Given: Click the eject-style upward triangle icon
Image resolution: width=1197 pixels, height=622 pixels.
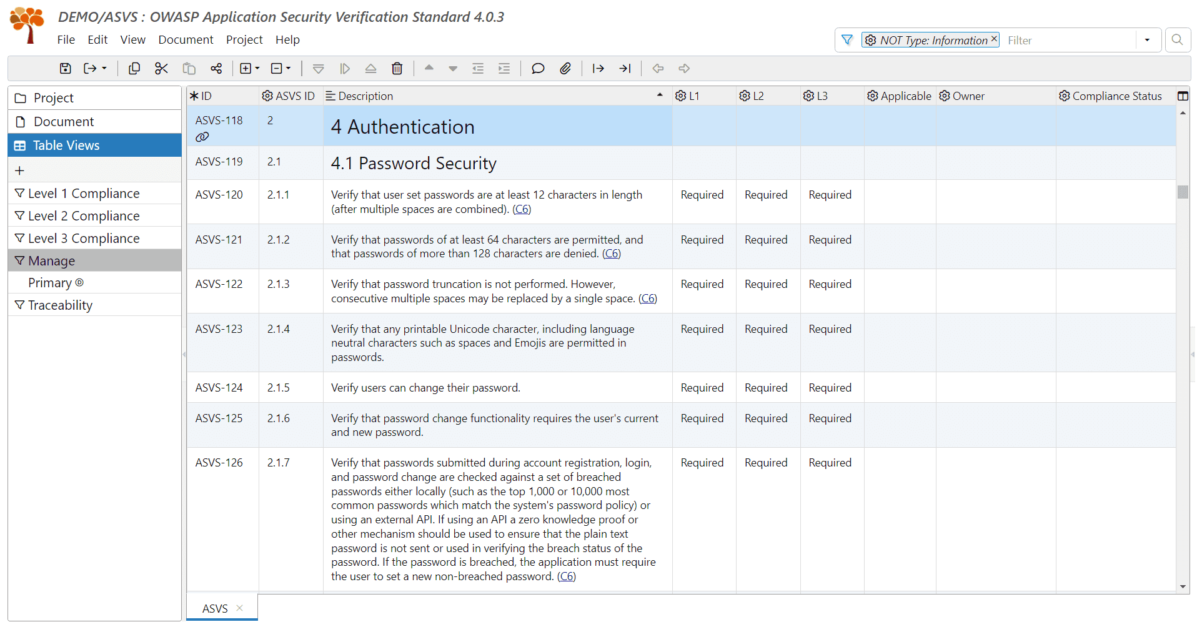Looking at the screenshot, I should 370,69.
